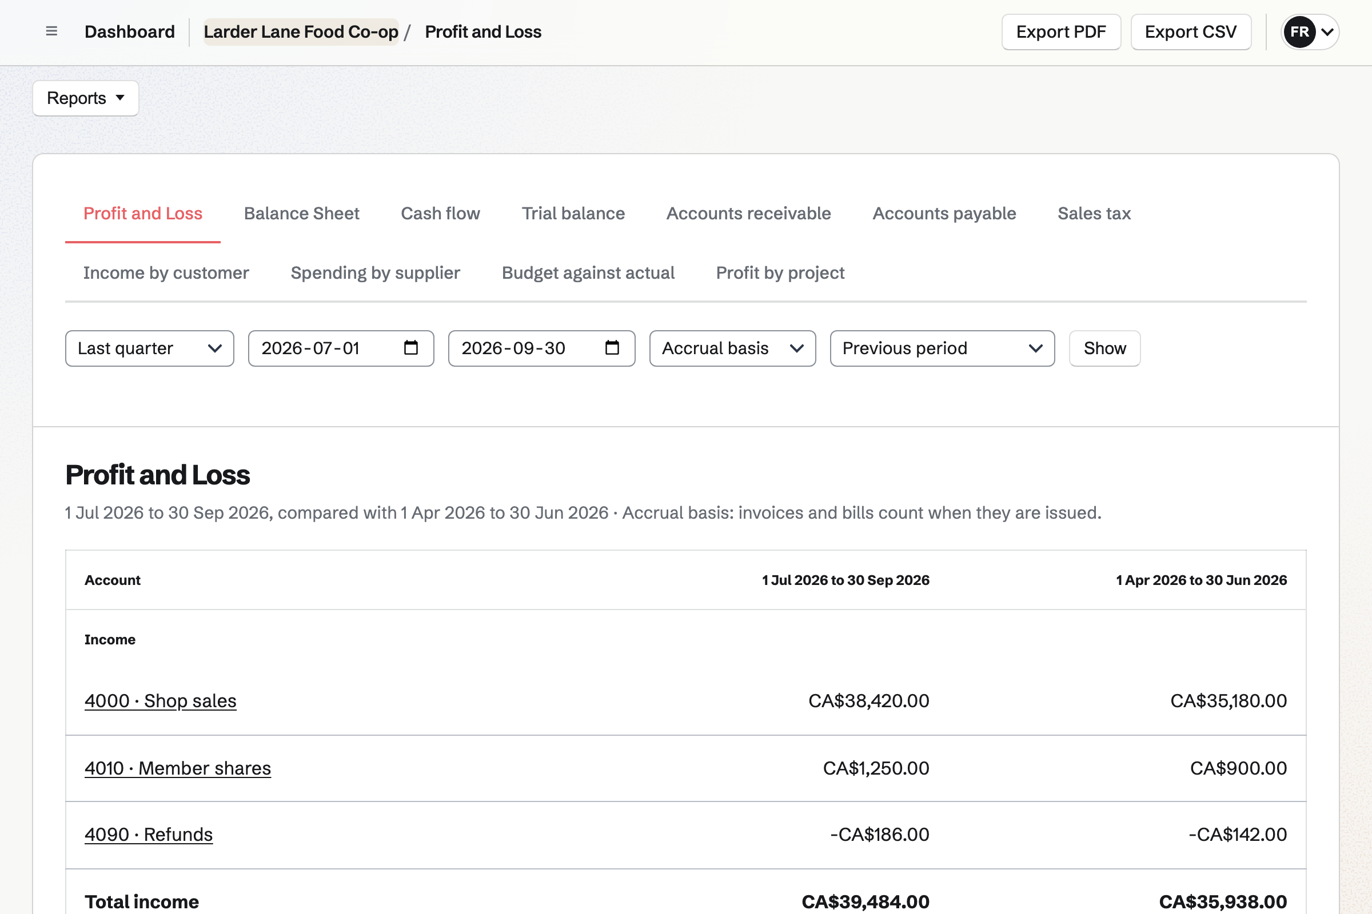Image resolution: width=1372 pixels, height=914 pixels.
Task: Click the -CA$186.00 Refunds amount
Action: 880,835
